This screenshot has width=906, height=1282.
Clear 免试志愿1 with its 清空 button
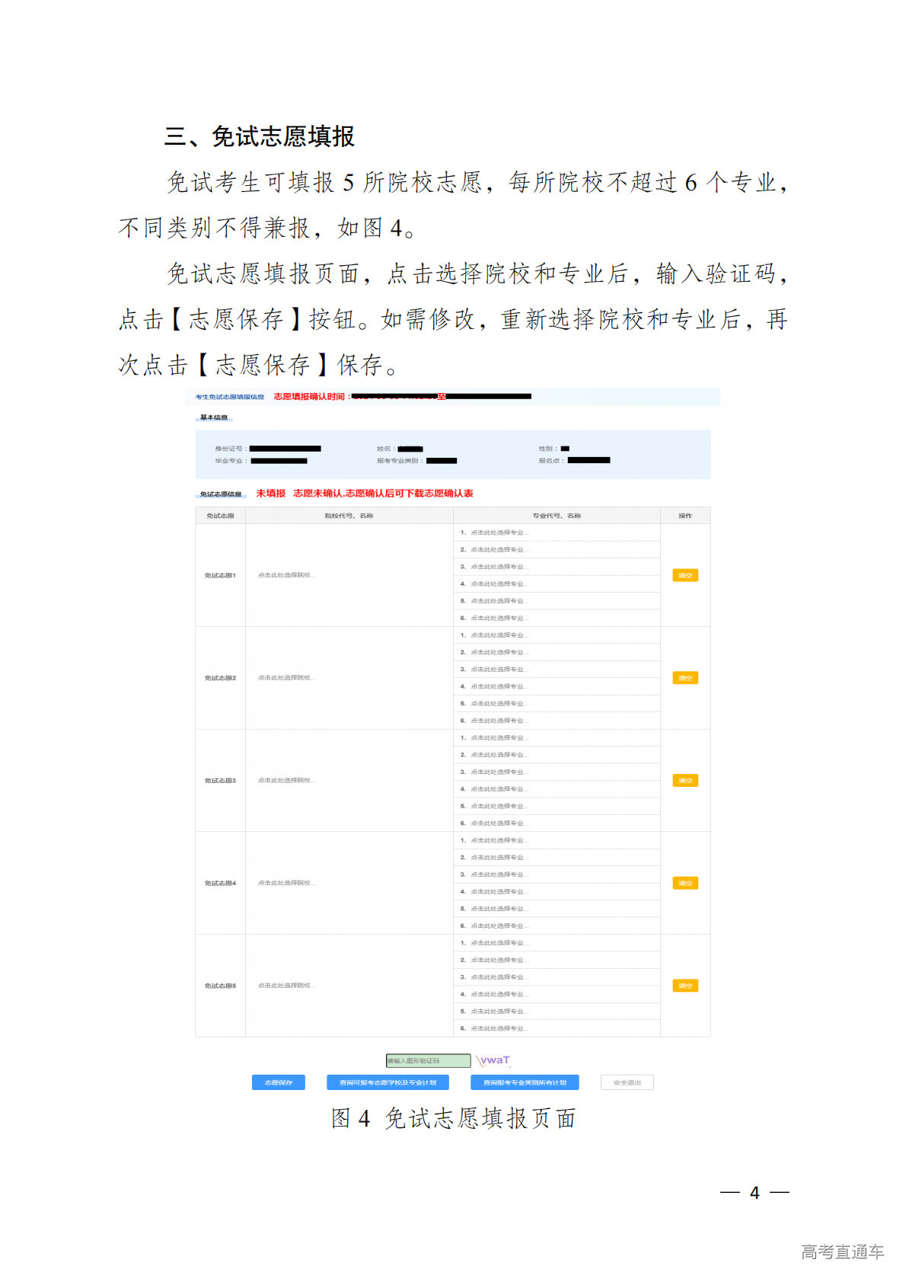click(685, 576)
